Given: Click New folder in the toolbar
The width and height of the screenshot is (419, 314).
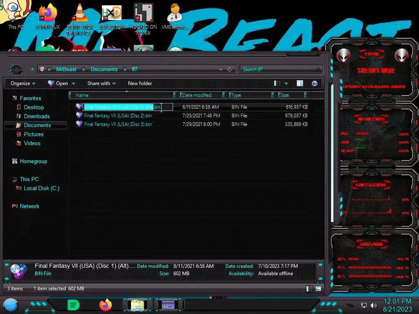Looking at the screenshot, I should pyautogui.click(x=140, y=83).
